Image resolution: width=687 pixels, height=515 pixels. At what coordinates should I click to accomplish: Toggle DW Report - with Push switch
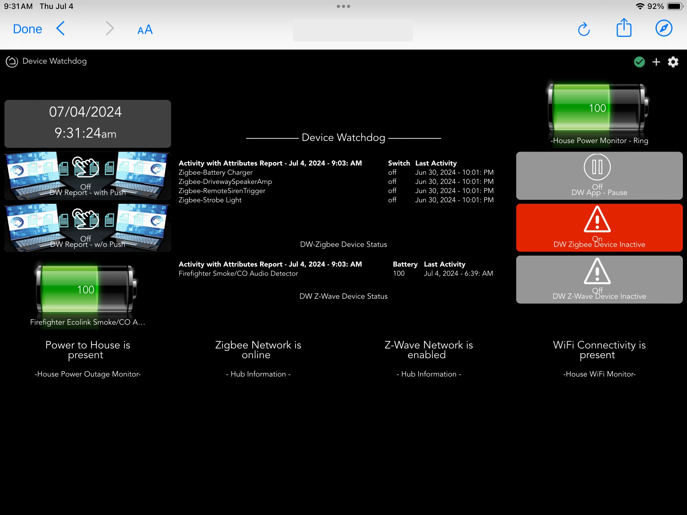(x=88, y=176)
